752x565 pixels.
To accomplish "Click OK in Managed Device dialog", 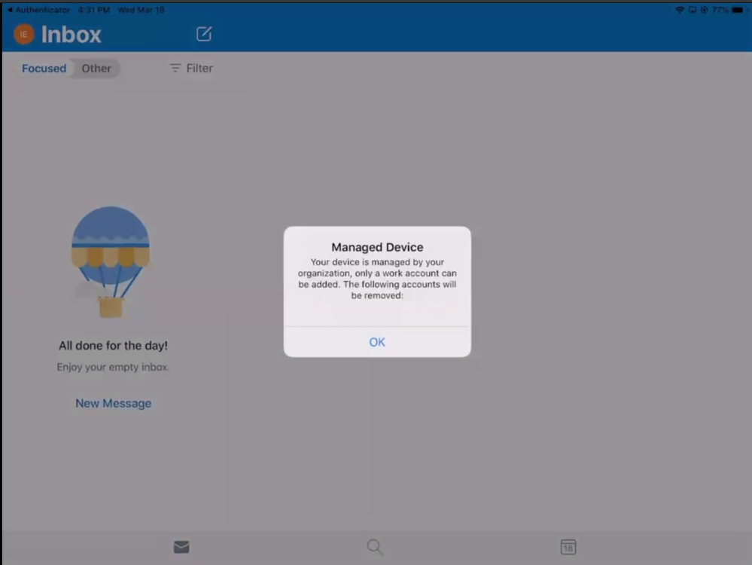I will tap(377, 342).
